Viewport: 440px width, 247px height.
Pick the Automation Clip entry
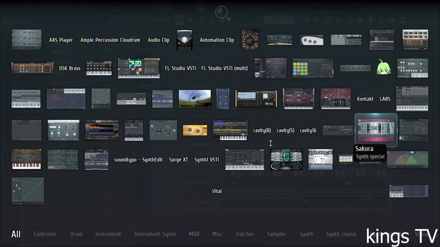click(x=217, y=40)
